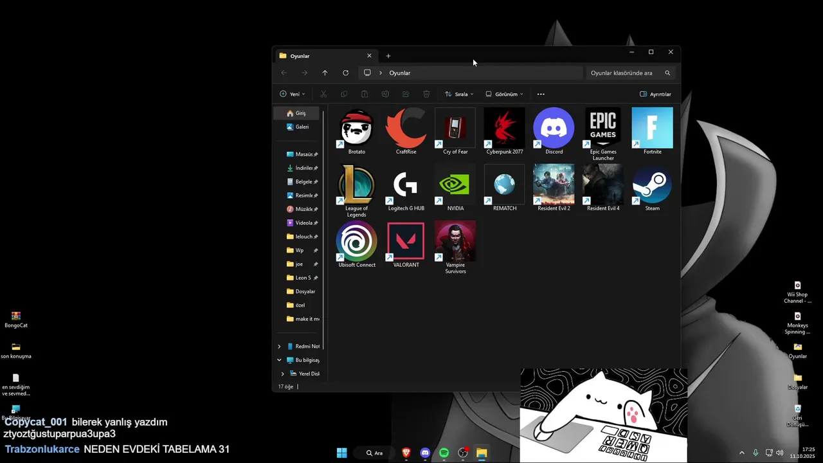Add a new Explorer tab
Image resolution: width=823 pixels, height=463 pixels.
coord(388,56)
